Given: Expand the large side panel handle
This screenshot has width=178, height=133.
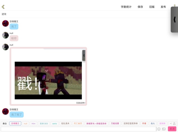Looking at the screenshot, I should coord(174,20).
